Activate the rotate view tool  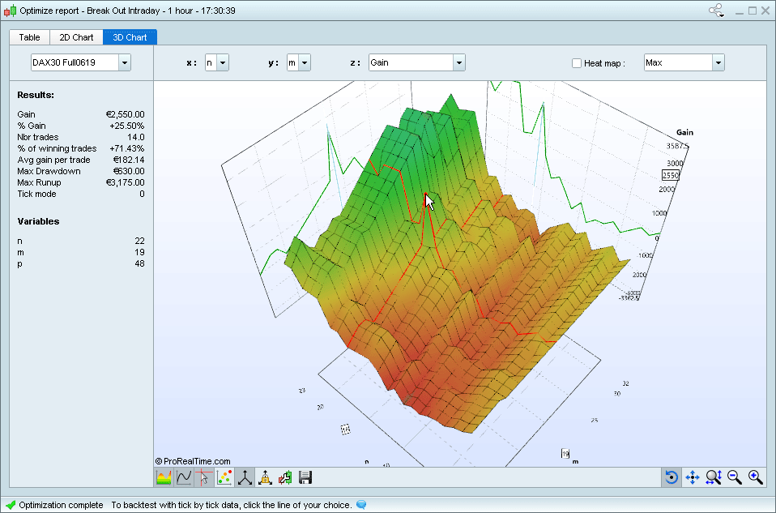(671, 477)
